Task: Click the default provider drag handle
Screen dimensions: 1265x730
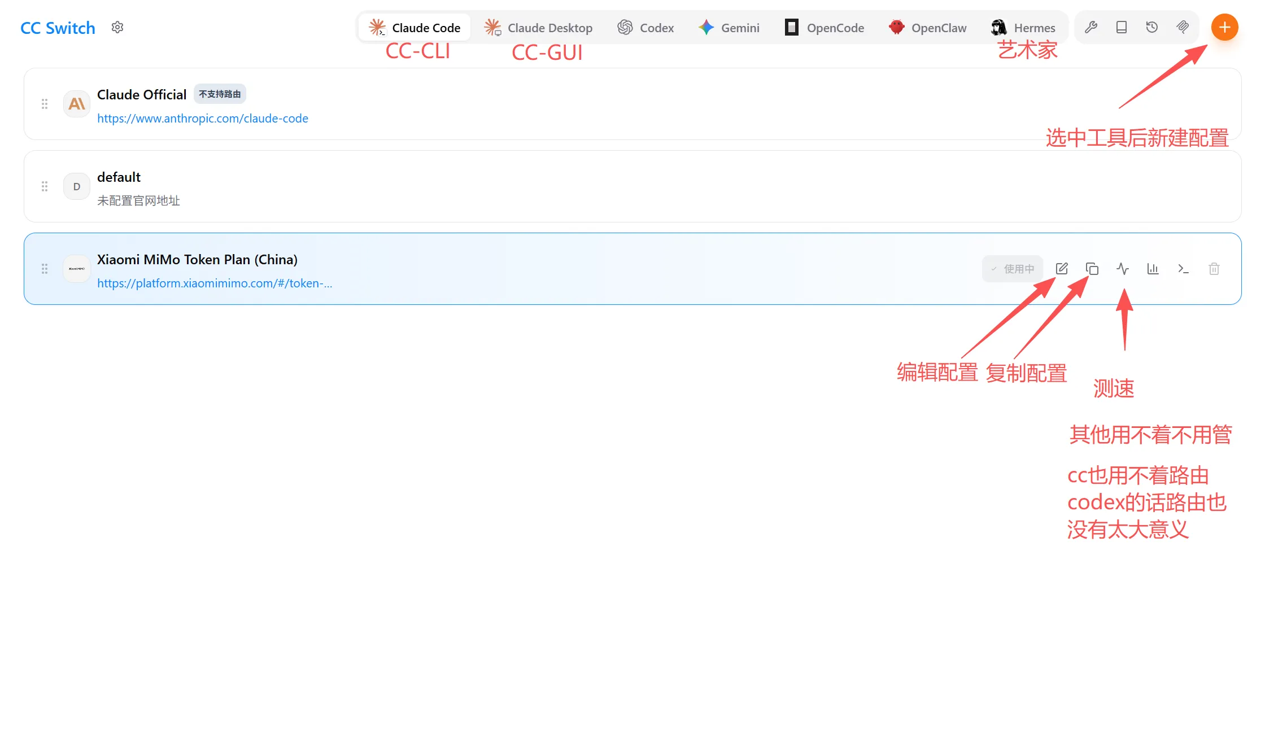Action: click(x=45, y=186)
